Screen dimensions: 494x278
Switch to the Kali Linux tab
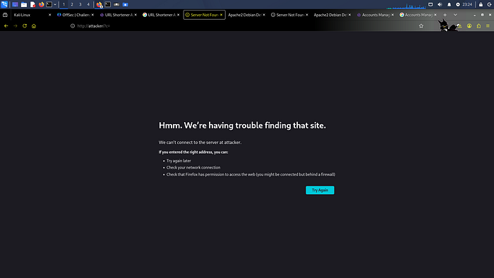pos(30,15)
